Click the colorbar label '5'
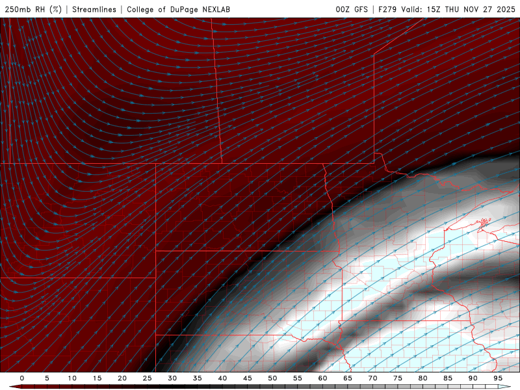Screen dimensions: 520x390 coord(47,378)
